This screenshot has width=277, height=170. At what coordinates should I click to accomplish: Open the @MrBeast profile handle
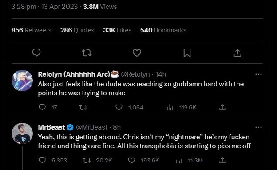92,127
